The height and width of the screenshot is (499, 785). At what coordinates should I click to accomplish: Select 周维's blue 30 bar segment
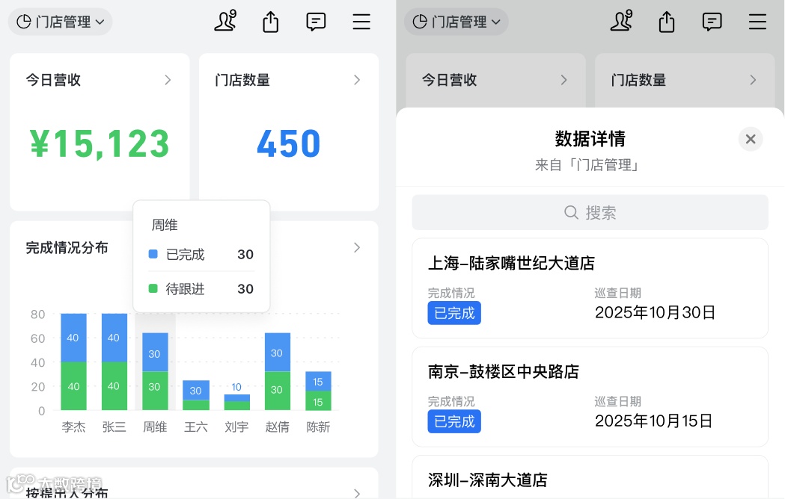tap(155, 353)
